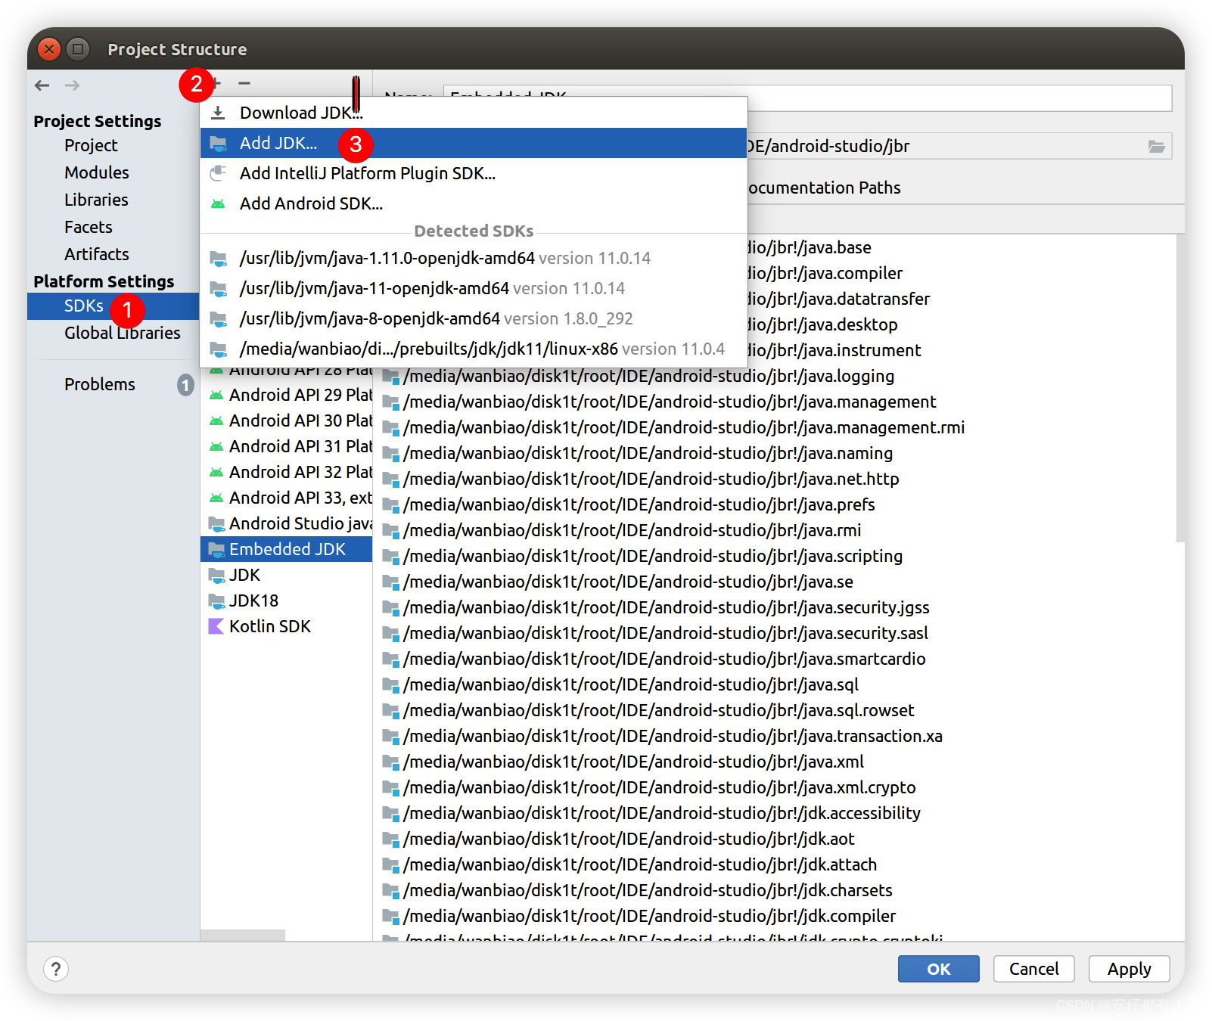Screen dimensions: 1212x1021
Task: Click the browse folder icon in JDK home path
Action: pyautogui.click(x=1157, y=147)
